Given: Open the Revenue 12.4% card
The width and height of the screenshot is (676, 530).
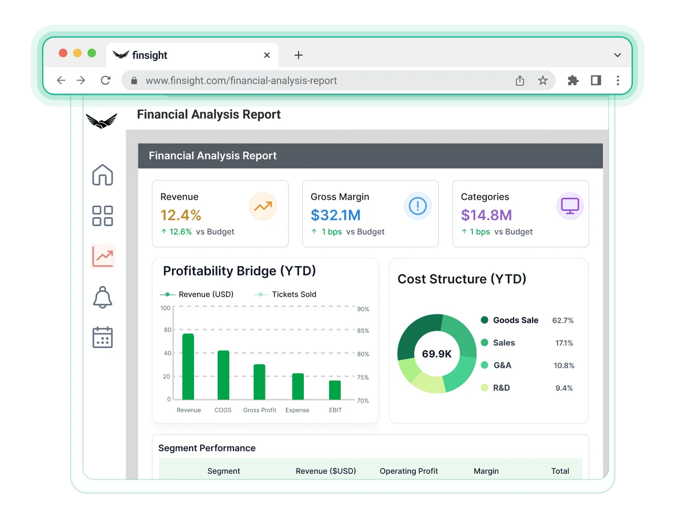Looking at the screenshot, I should [220, 213].
